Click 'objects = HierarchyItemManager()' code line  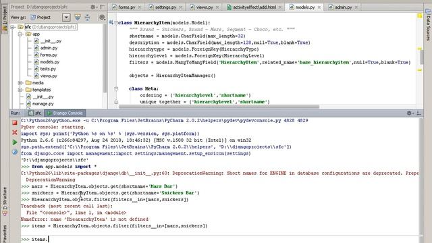(172, 76)
